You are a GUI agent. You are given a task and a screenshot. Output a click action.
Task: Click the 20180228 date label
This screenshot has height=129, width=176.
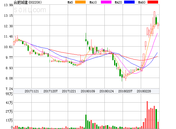(144, 91)
